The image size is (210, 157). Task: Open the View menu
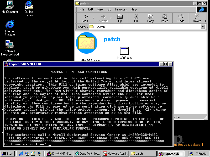click(100, 9)
